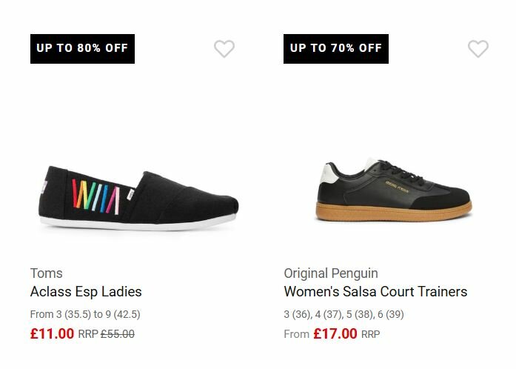
Task: Click the £17.00 trainer price
Action: click(x=335, y=333)
